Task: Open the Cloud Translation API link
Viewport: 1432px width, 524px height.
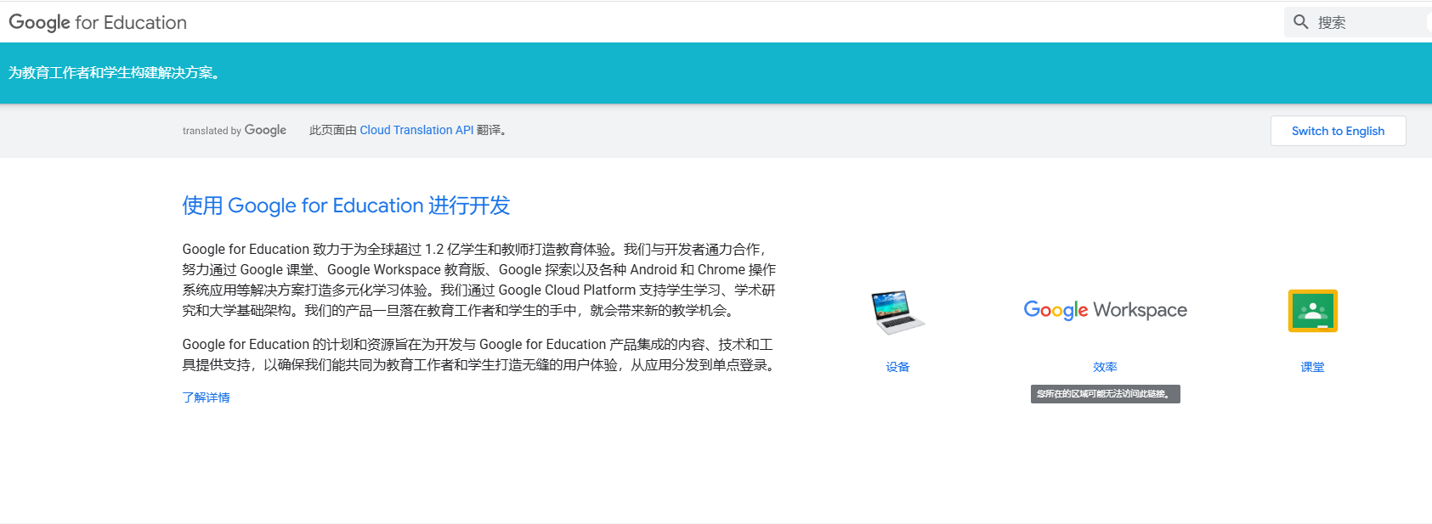Action: click(416, 130)
